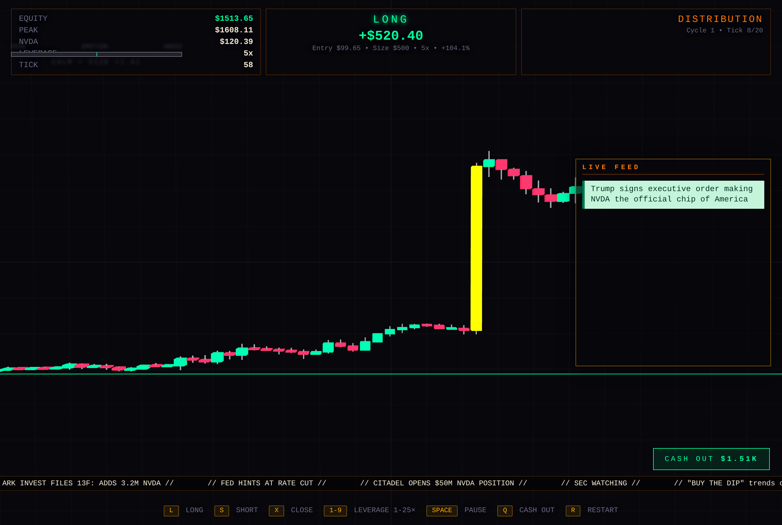Click the LEVERAGE 1-25× label
The height and width of the screenshot is (525, 782).
point(385,510)
